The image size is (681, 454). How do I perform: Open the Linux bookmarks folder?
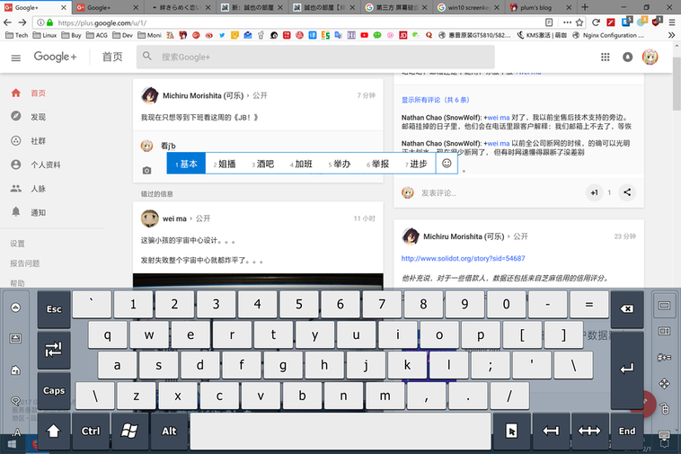(x=45, y=35)
